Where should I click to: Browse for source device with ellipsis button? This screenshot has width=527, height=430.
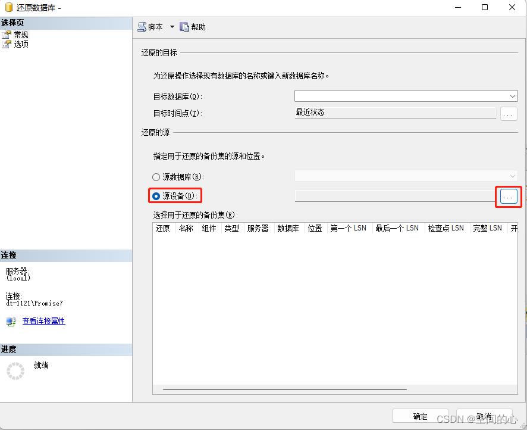(x=509, y=197)
